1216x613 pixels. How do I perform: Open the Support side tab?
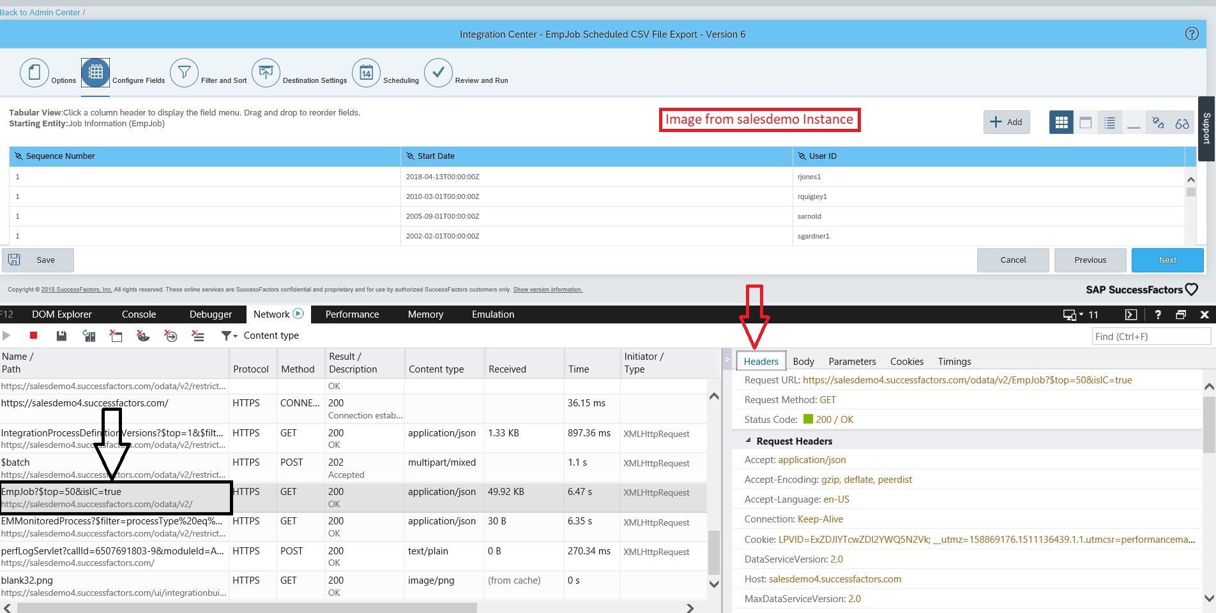click(x=1206, y=128)
